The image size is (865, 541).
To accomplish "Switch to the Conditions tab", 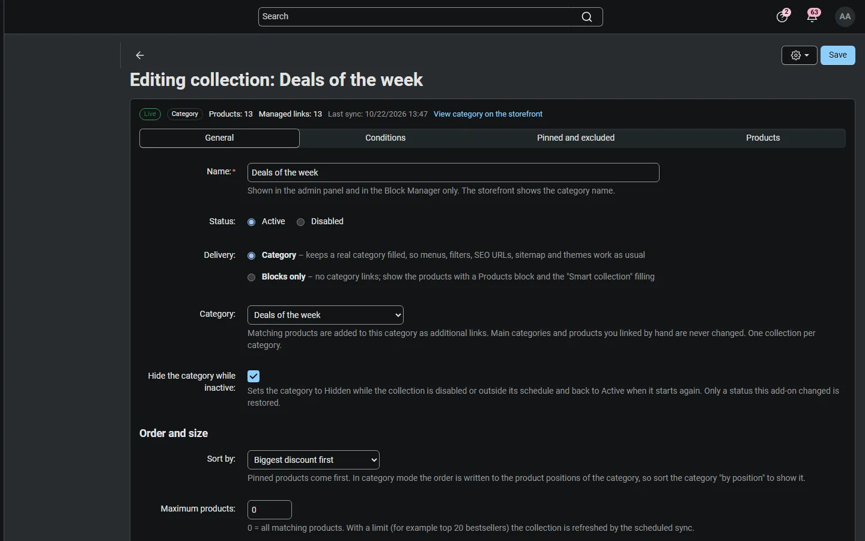I will 386,138.
